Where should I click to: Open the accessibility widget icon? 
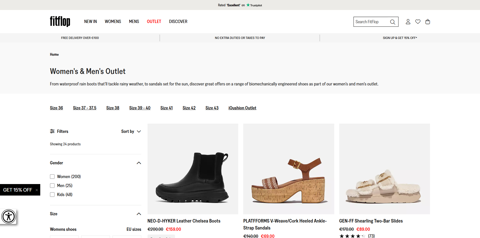click(x=8, y=217)
